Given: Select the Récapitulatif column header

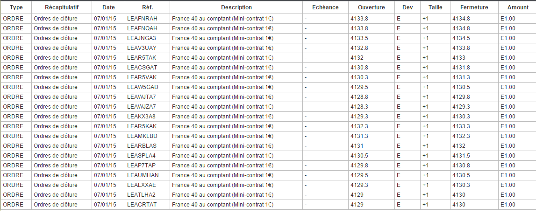Looking at the screenshot, I should tap(61, 7).
